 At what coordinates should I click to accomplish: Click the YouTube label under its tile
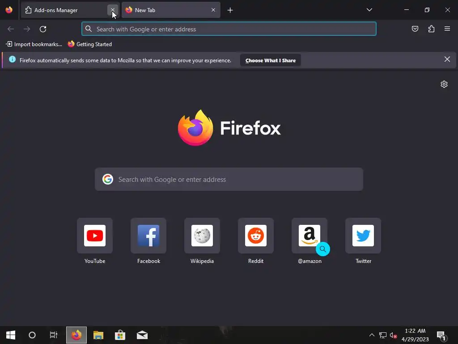pos(95,261)
